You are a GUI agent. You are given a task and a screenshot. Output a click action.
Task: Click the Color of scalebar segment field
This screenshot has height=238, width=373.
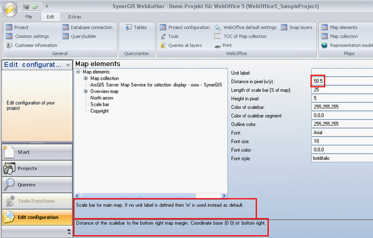342,115
